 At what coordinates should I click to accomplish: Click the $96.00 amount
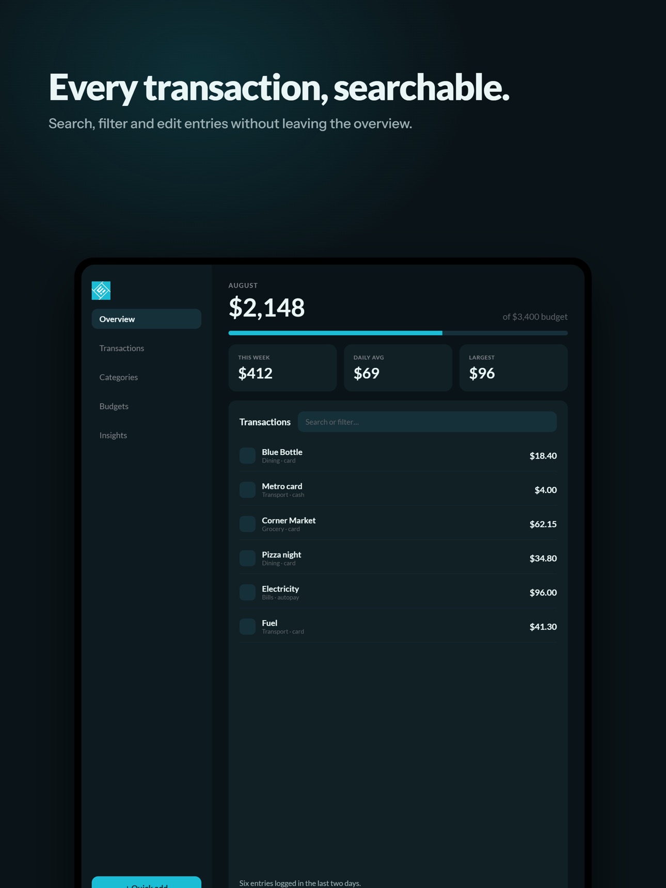click(x=543, y=592)
